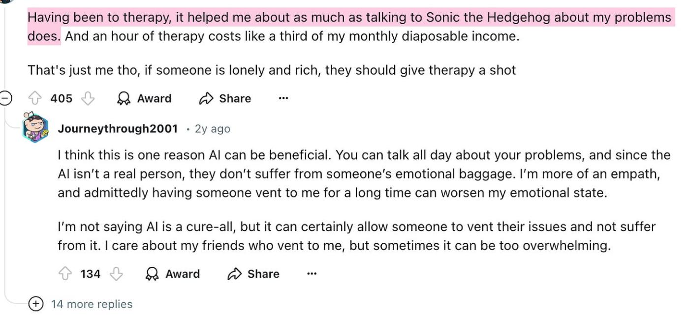
Task: Click Journeythrough2001's avatar image
Action: [35, 128]
